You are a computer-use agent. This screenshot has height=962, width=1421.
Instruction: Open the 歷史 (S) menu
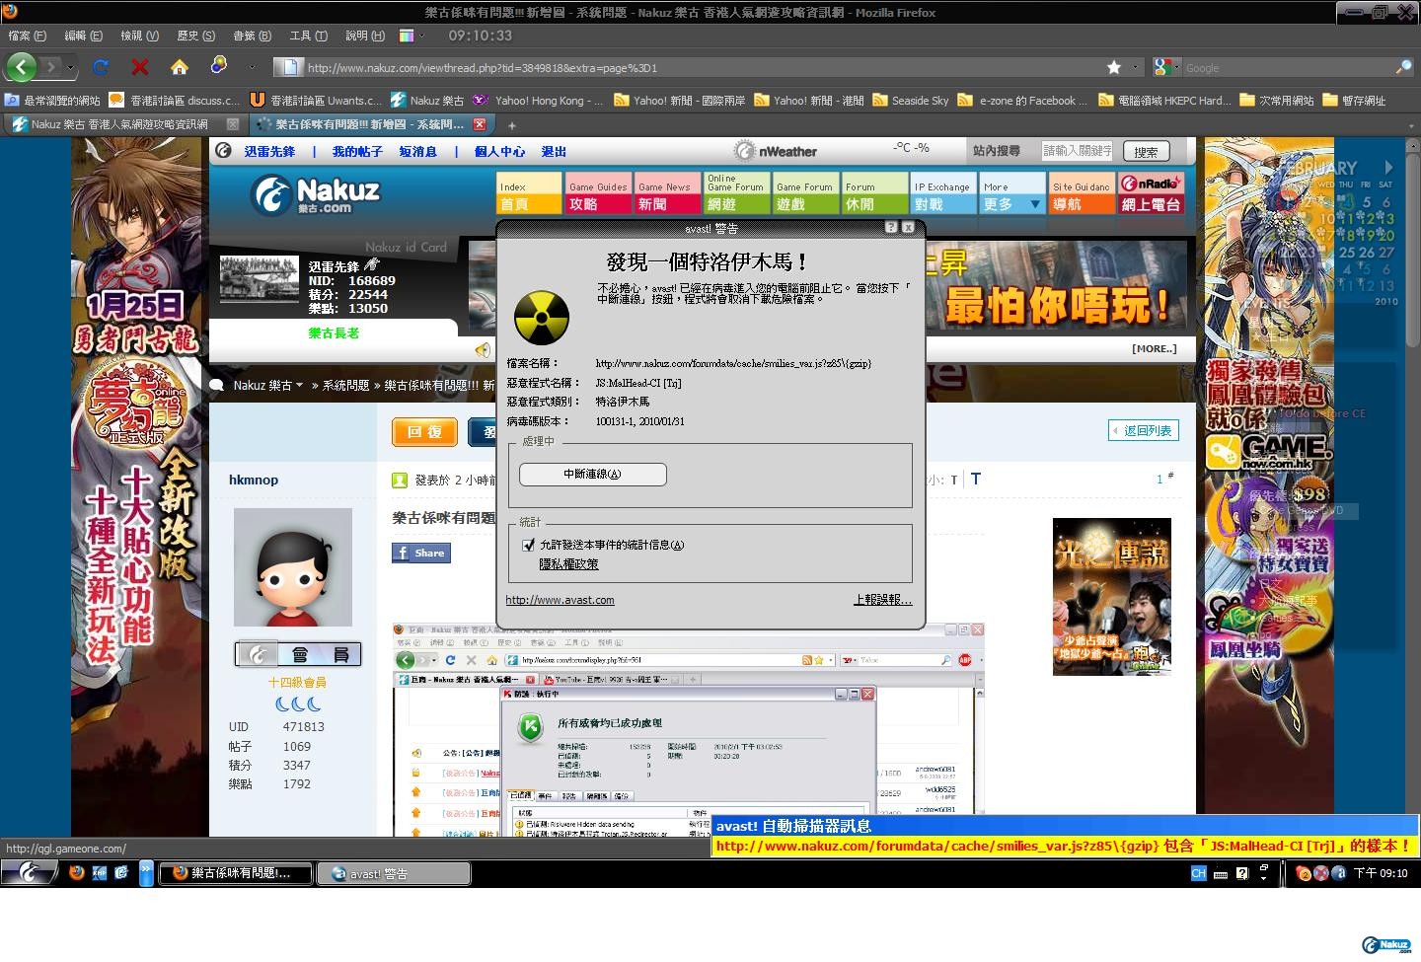[x=195, y=36]
